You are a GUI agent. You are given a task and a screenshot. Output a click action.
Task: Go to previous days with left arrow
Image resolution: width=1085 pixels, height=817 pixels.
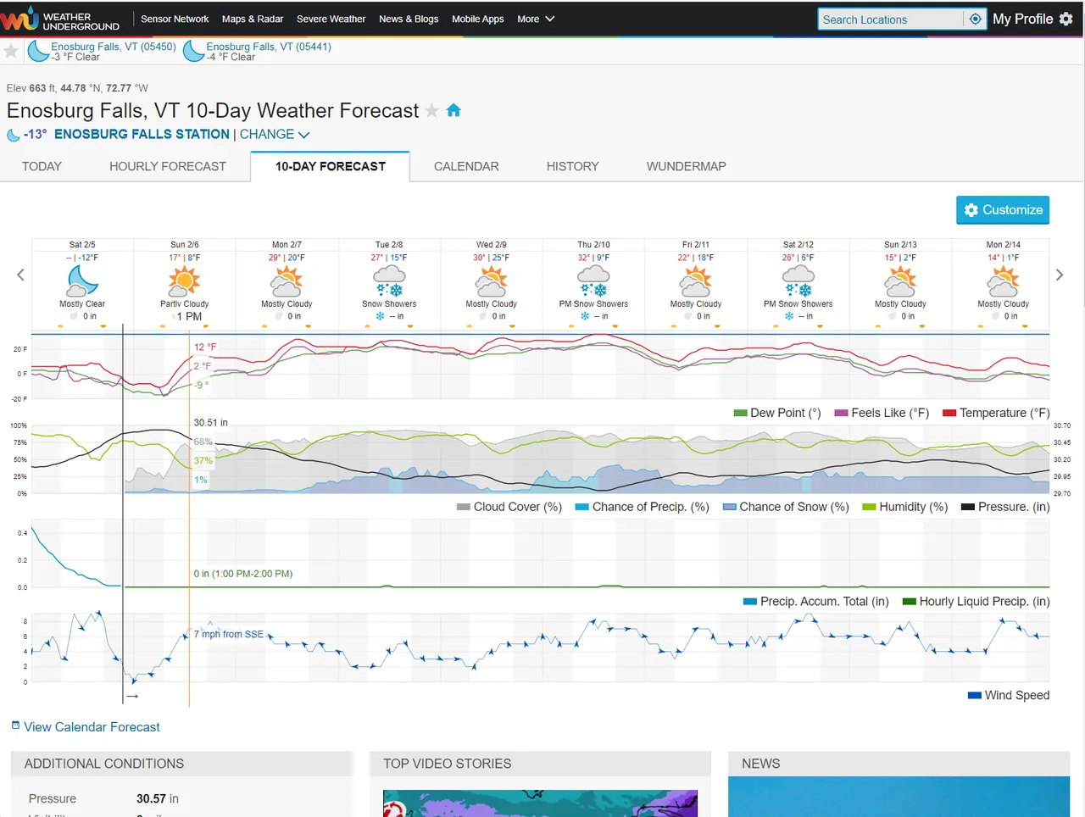click(x=20, y=275)
